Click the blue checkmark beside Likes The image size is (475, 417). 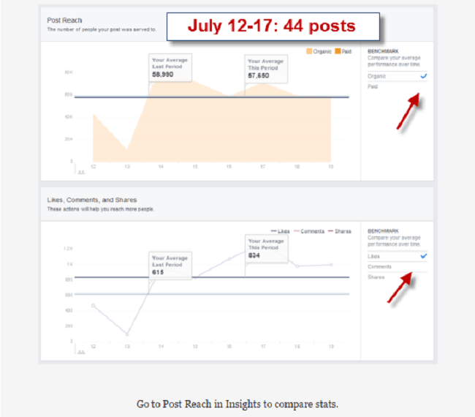[424, 256]
